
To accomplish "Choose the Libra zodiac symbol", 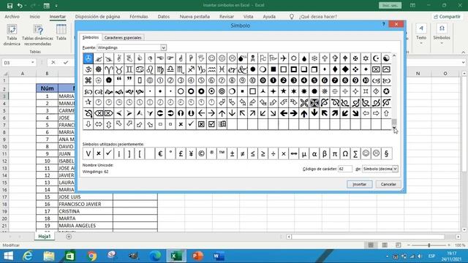I will pyautogui.click(x=170, y=69).
